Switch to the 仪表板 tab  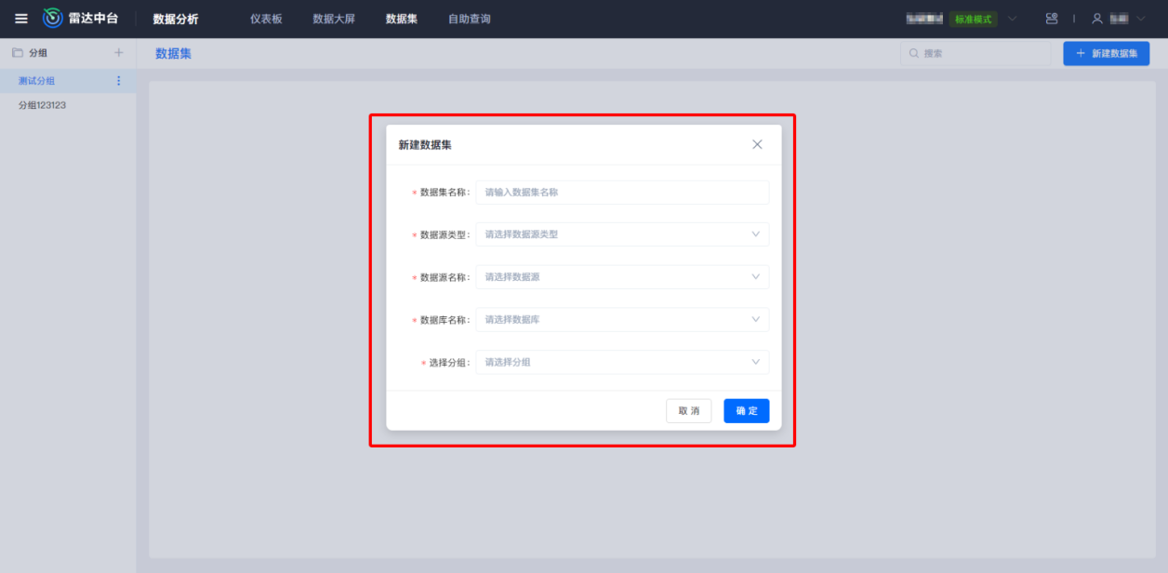point(266,19)
